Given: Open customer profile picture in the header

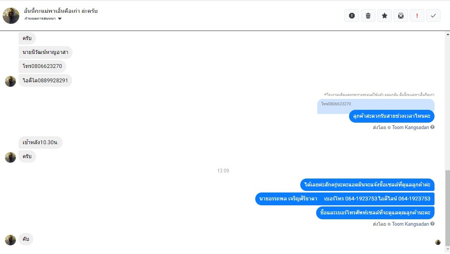Looking at the screenshot, I should 11,15.
